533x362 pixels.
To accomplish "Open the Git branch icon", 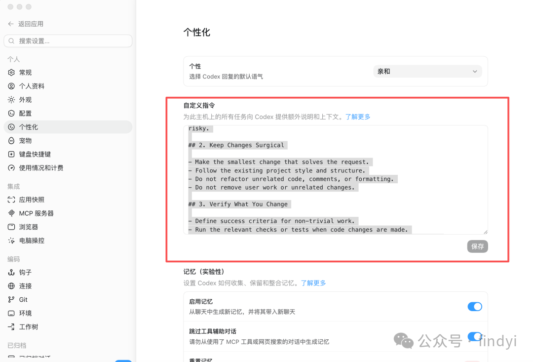I will pyautogui.click(x=11, y=299).
